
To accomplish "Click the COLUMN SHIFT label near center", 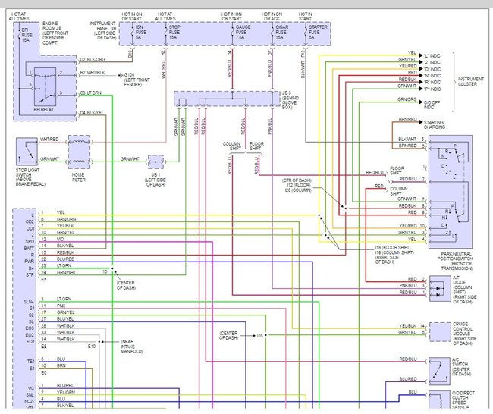I will pyautogui.click(x=232, y=146).
